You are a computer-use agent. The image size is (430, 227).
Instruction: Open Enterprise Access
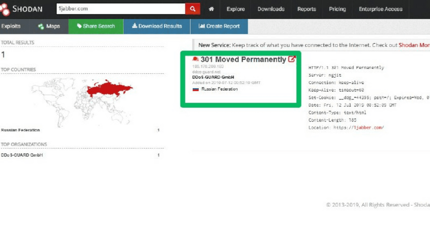click(380, 9)
